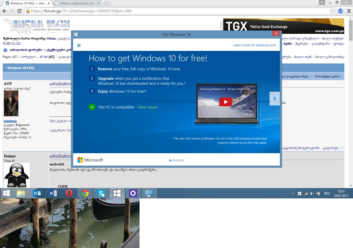Open a new Chrome tab
Screen dimensions: 353x248
pos(107,3)
